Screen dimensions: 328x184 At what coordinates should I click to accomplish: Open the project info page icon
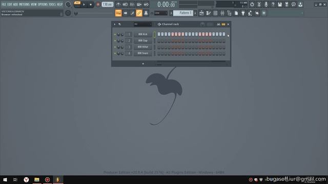point(236,13)
